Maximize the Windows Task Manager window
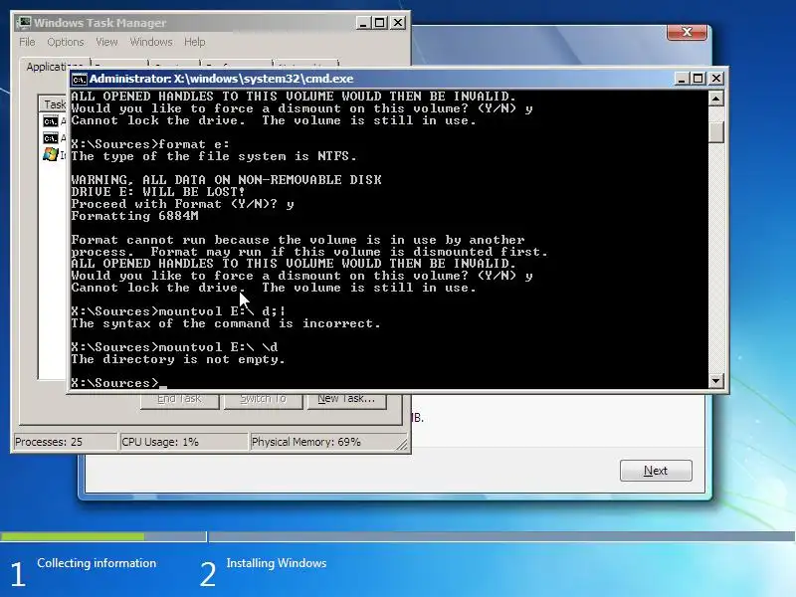Viewport: 796px width, 597px height. pos(380,23)
